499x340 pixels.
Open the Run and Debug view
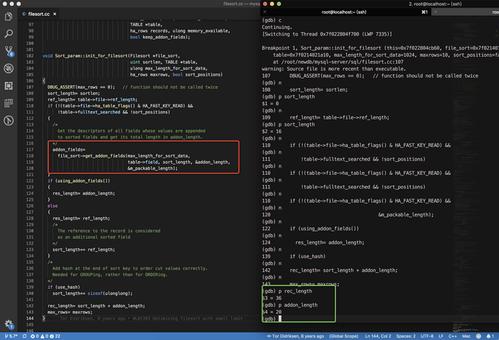click(8, 68)
